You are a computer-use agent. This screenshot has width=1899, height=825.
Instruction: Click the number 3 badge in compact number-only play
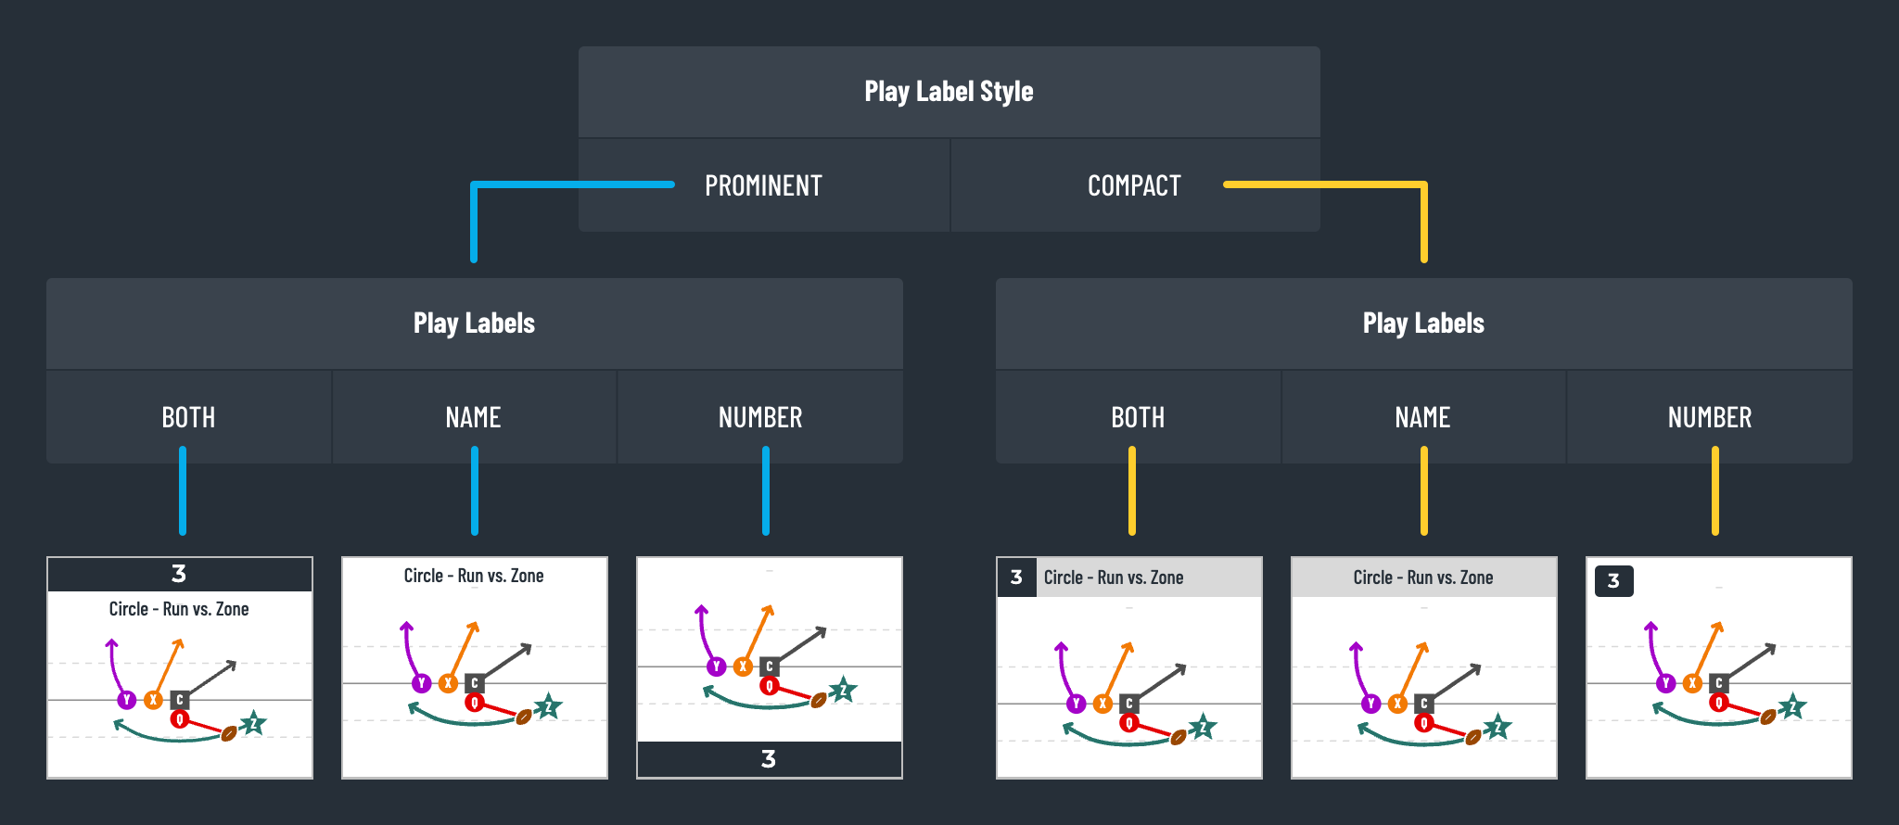pos(1614,581)
